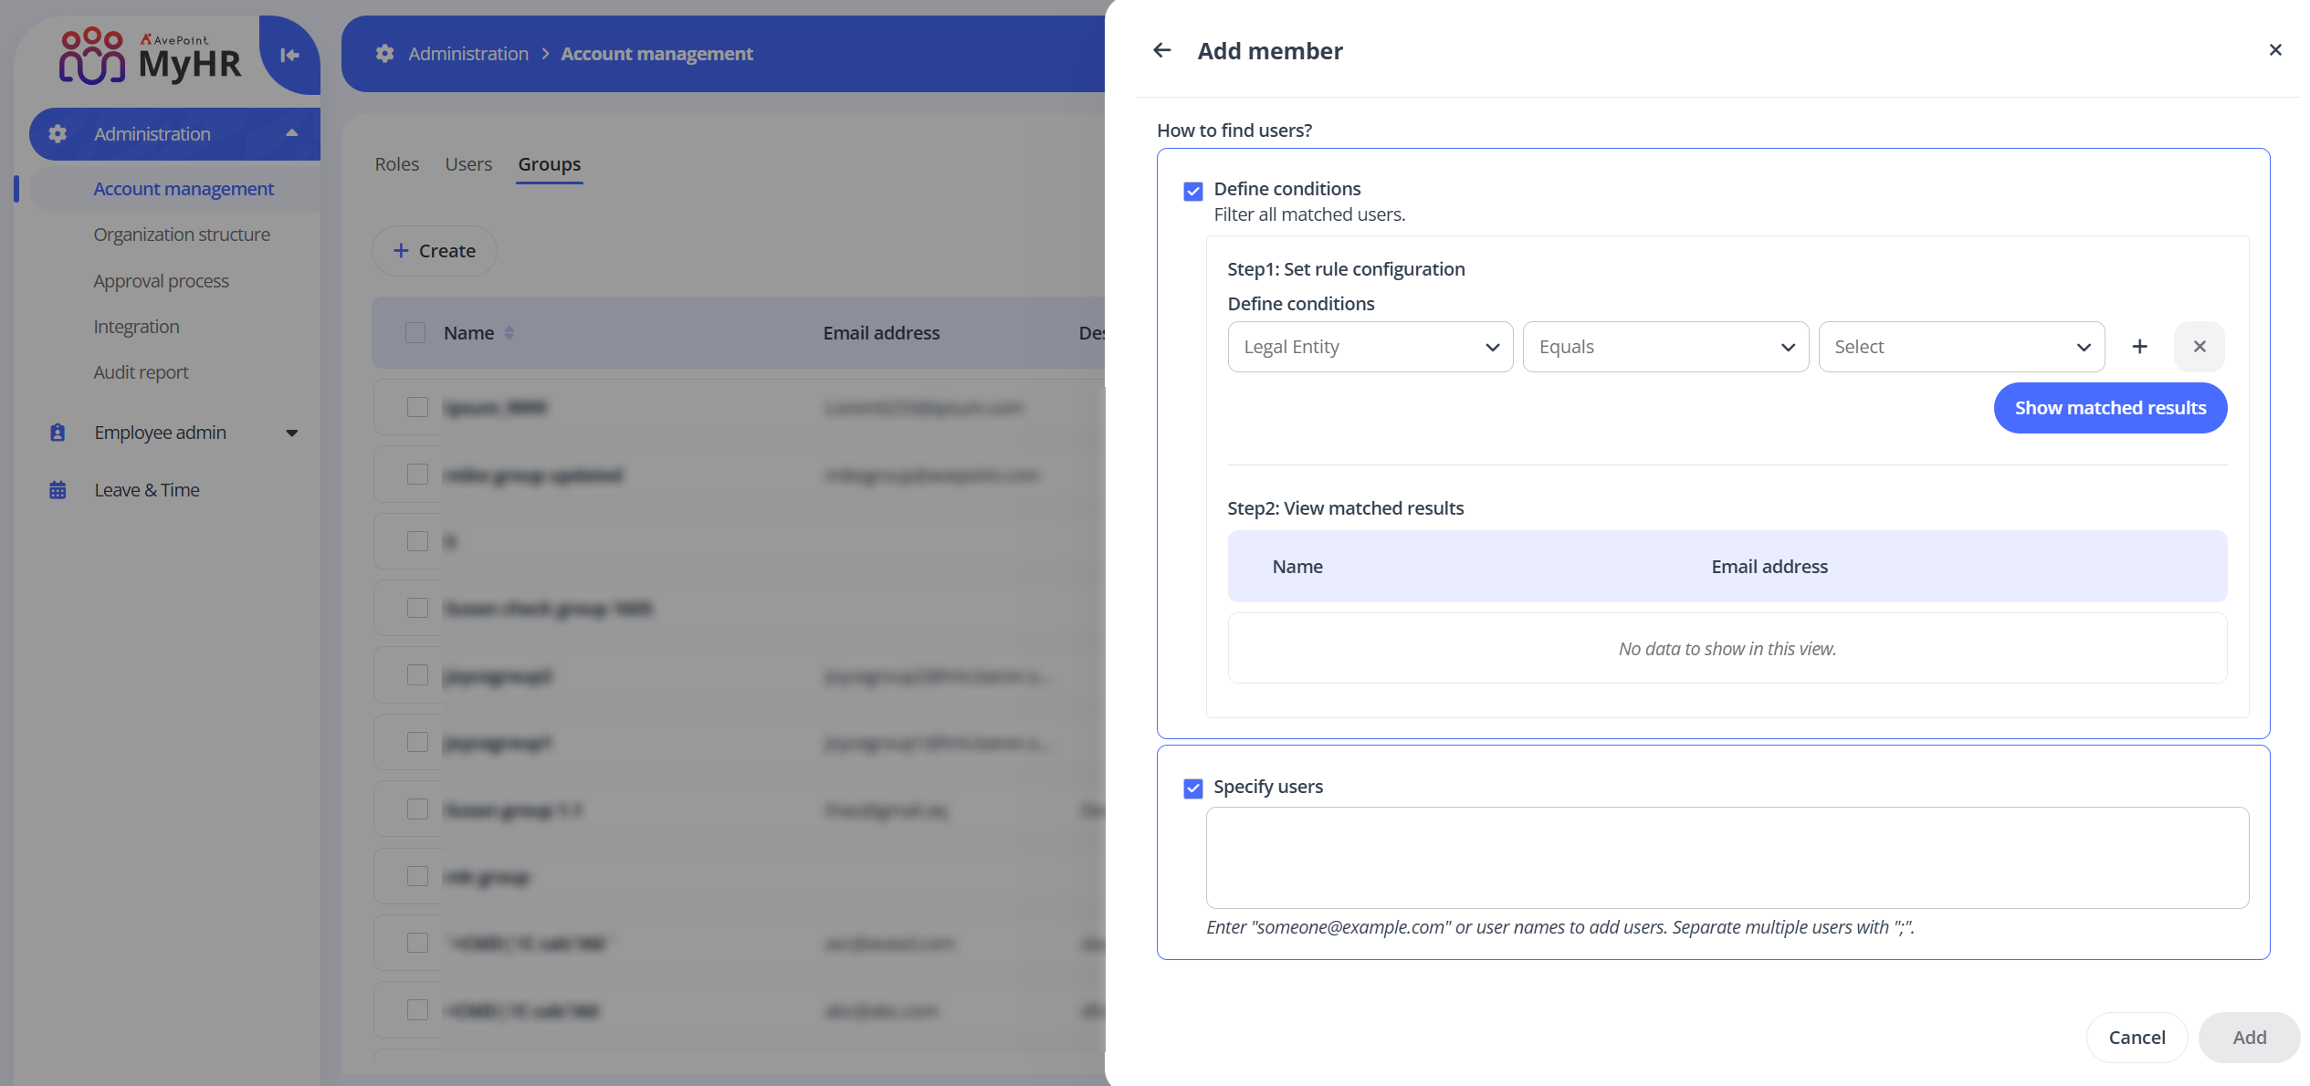Screen dimensions: 2310x1086
Task: Click Show matched results button
Action: [x=2110, y=408]
